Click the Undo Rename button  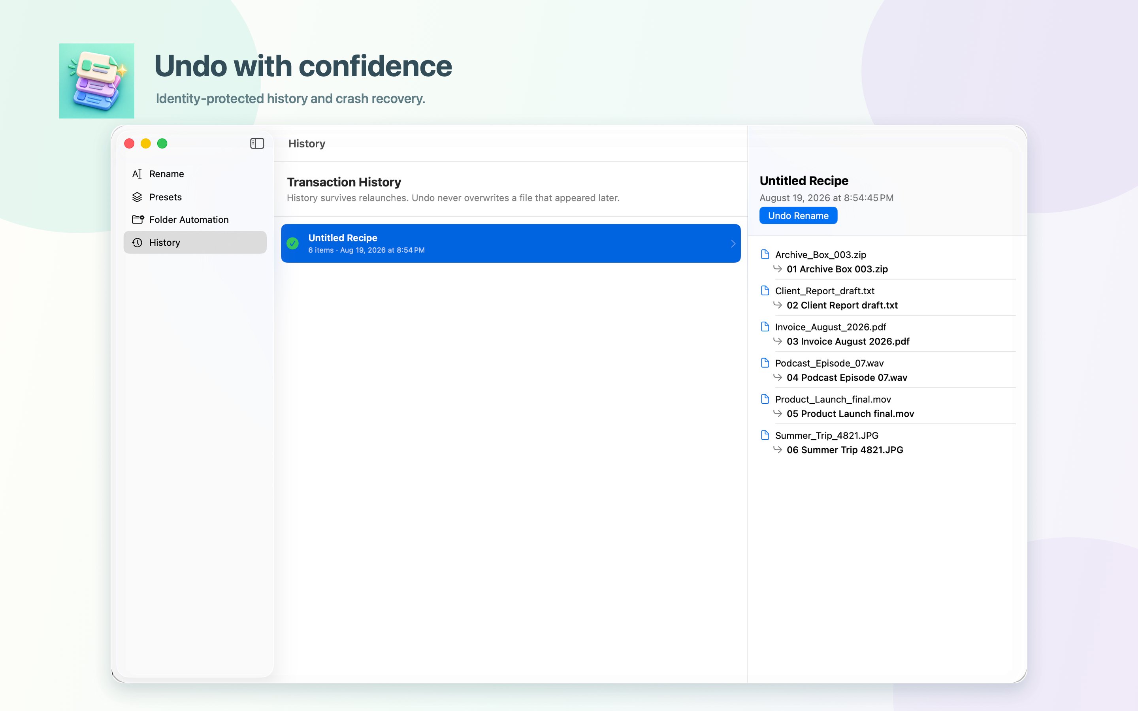pos(798,216)
